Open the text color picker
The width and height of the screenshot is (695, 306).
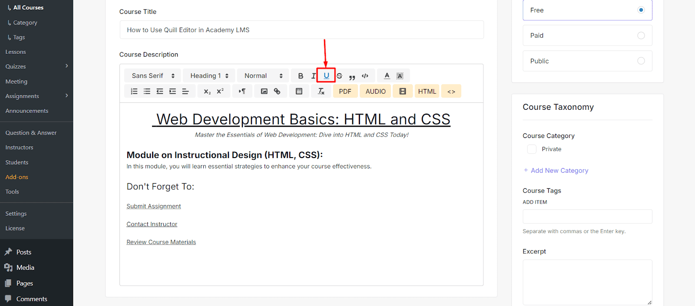pyautogui.click(x=387, y=76)
